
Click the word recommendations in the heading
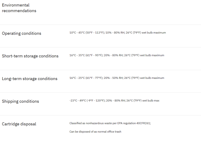[x=19, y=11]
